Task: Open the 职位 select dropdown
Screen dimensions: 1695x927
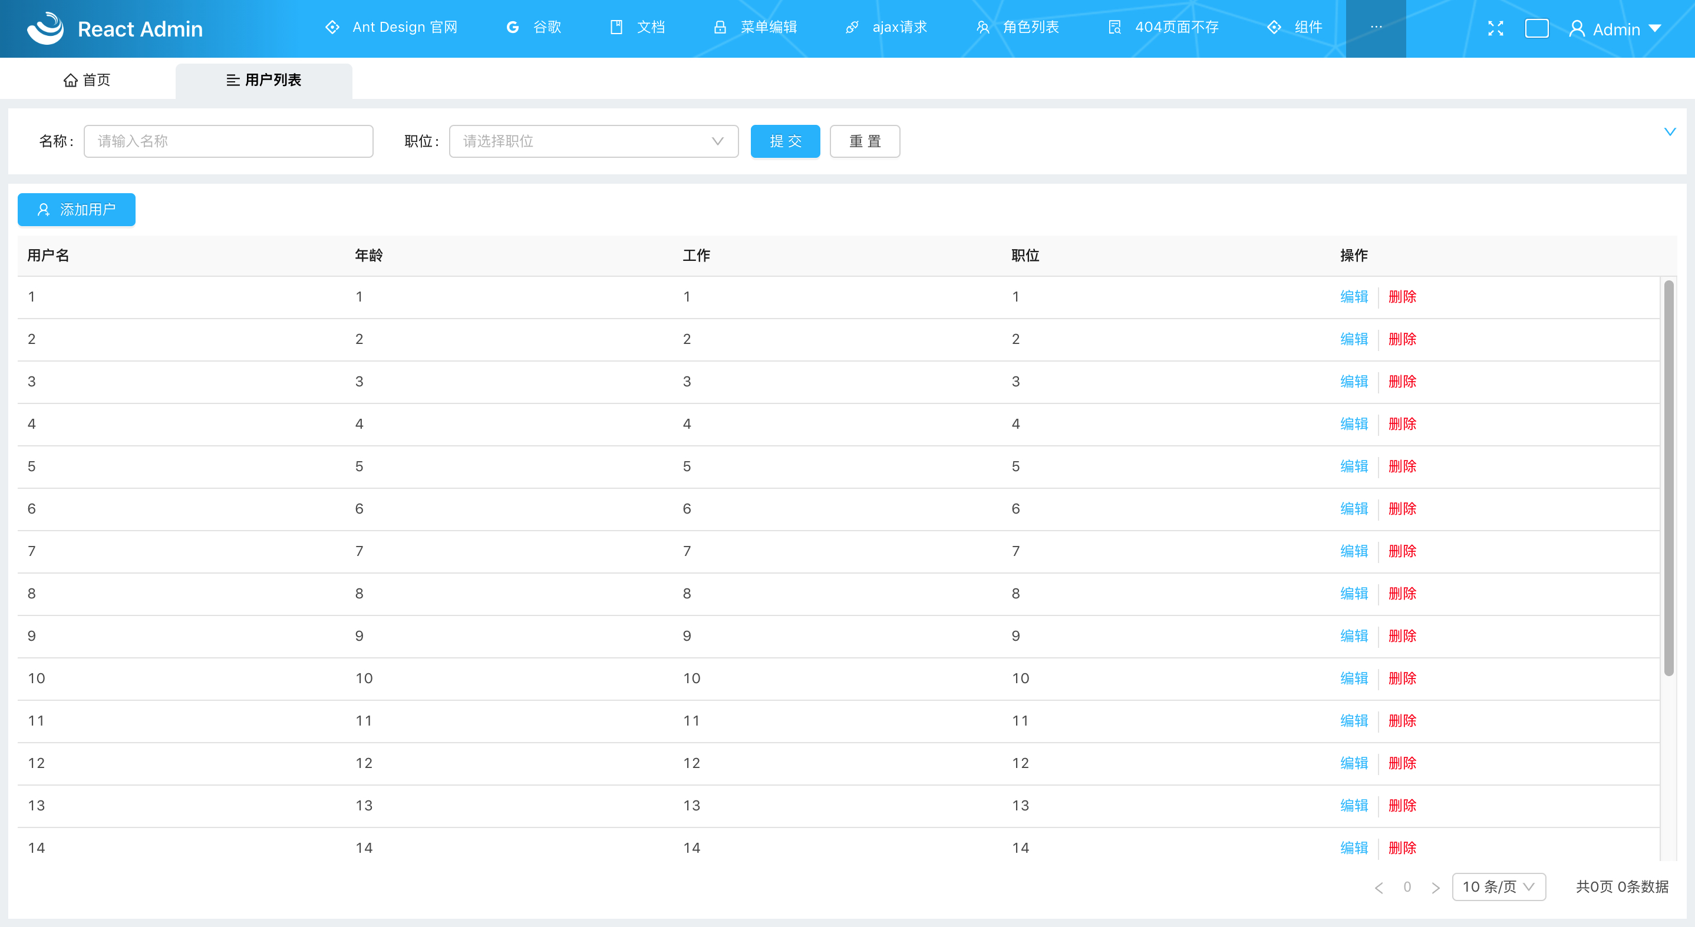Action: (593, 141)
